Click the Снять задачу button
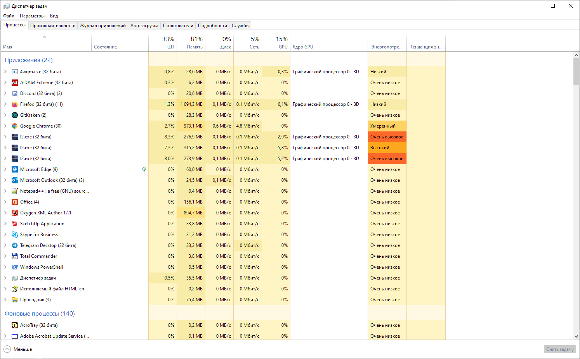The width and height of the screenshot is (580, 359). pos(559,349)
